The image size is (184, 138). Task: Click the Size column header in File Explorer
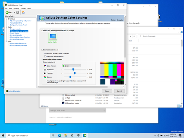coord(130,41)
